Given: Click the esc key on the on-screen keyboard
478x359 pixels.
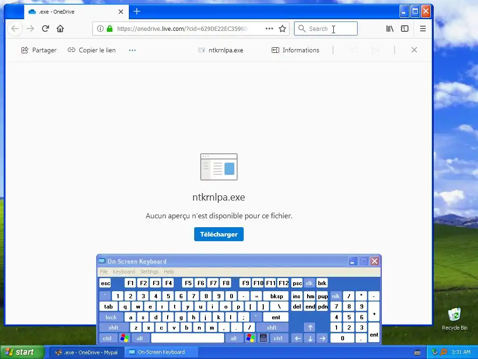Looking at the screenshot, I should (105, 283).
